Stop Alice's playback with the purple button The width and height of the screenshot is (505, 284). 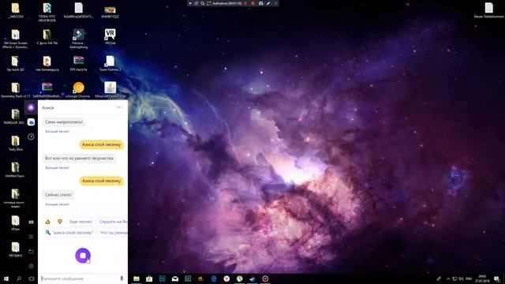tap(83, 256)
